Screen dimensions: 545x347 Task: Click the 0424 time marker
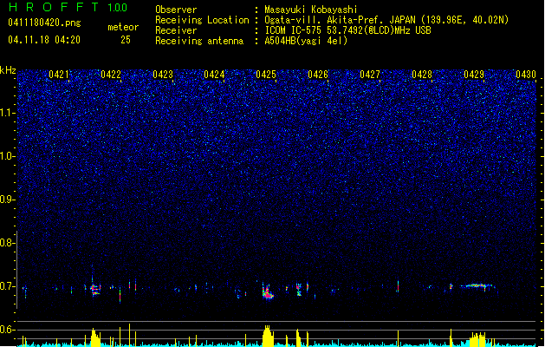214,75
